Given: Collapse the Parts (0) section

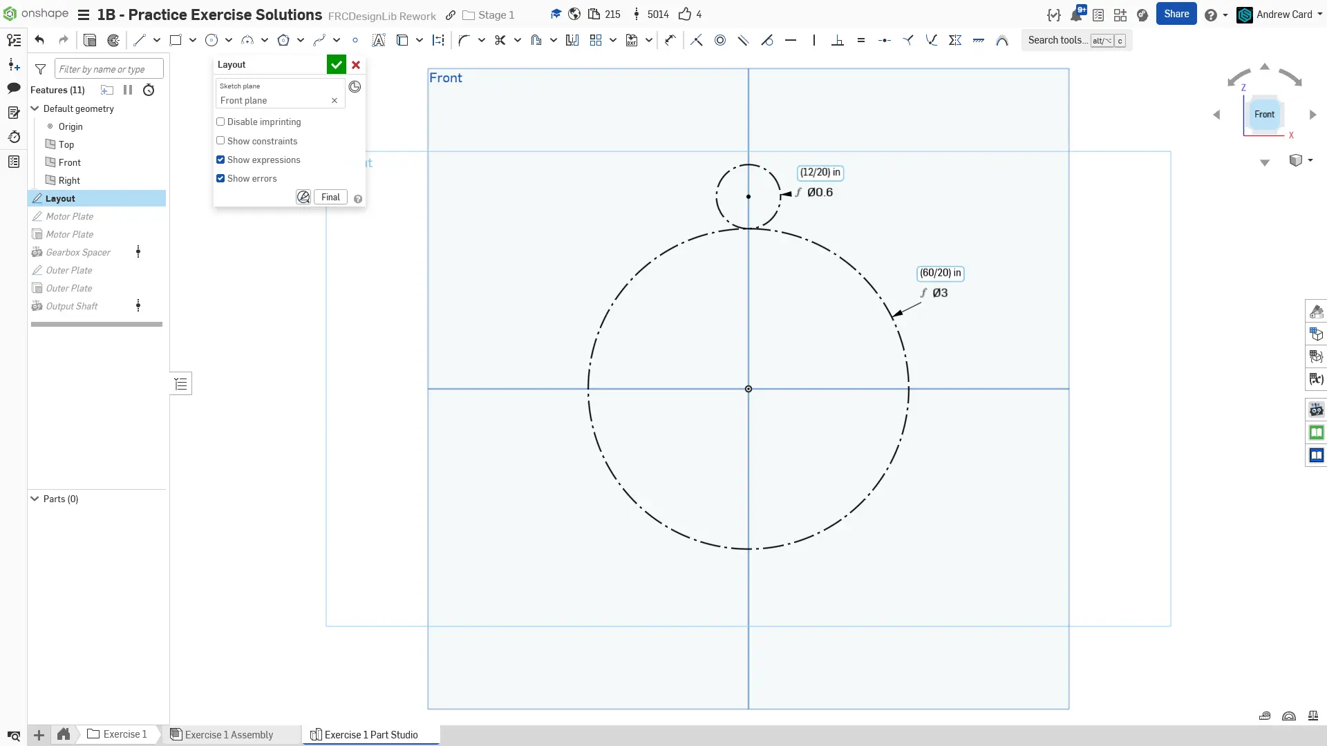Looking at the screenshot, I should point(35,499).
